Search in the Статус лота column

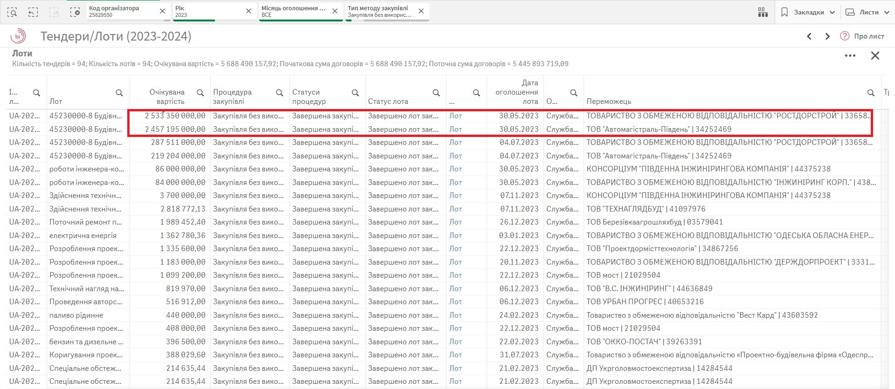[436, 93]
